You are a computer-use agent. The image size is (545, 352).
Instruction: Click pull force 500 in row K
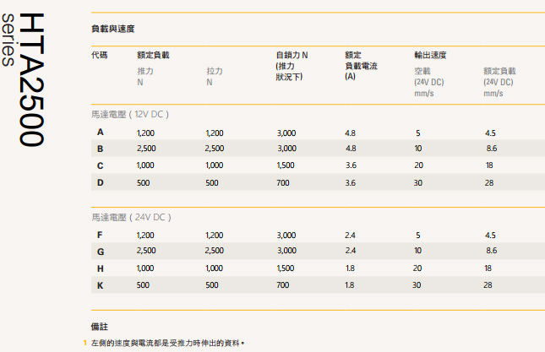[212, 285]
